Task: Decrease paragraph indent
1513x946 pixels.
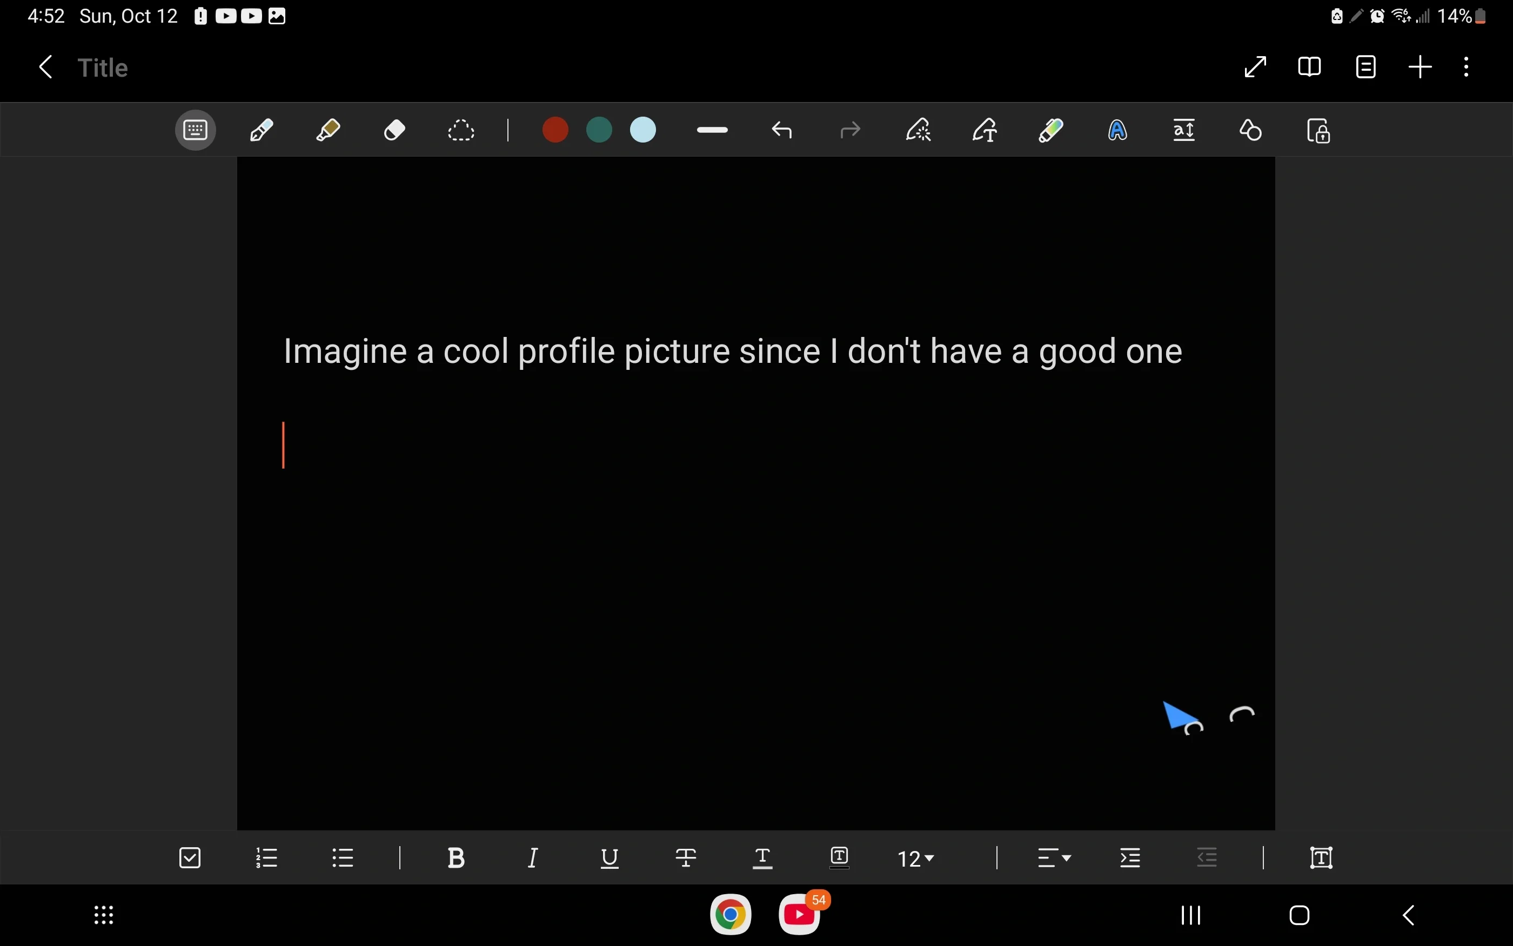Action: pos(1208,858)
